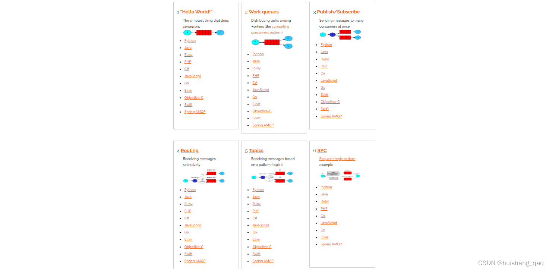This screenshot has height=270, width=549.
Task: Select Python under Hello World
Action: tap(190, 41)
